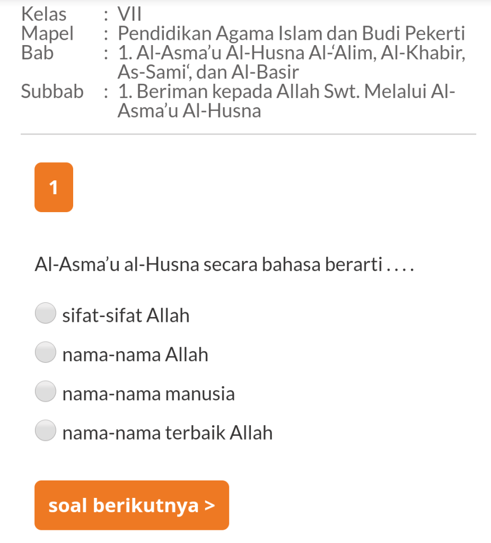Select the radio circle beside "sifat-sifat Allah"
The image size is (491, 543).
click(x=46, y=313)
